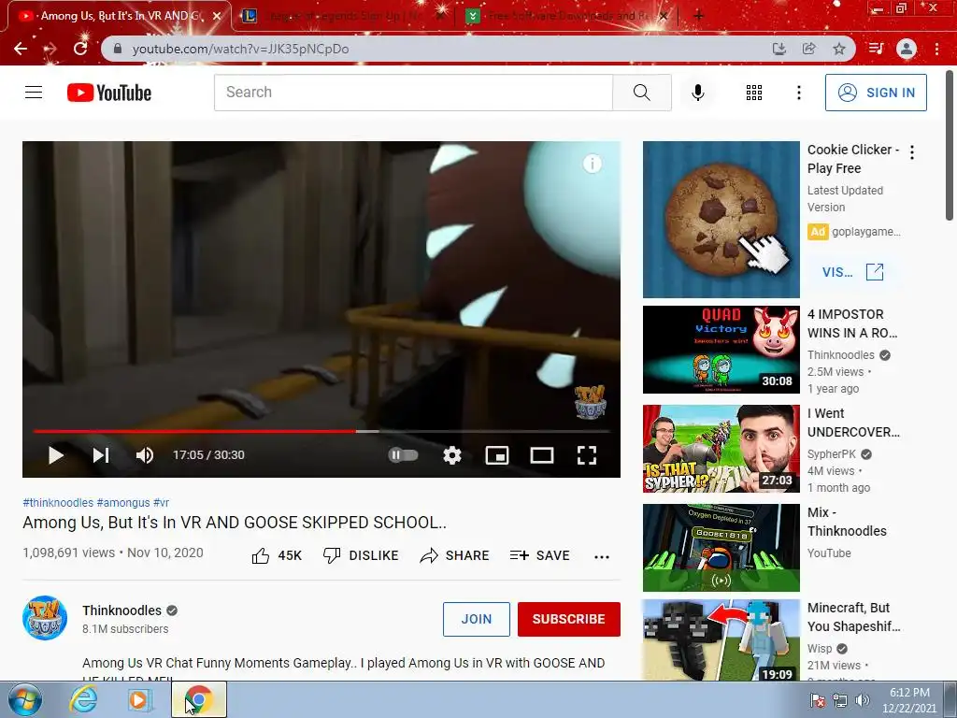Go forward in browser history
The height and width of the screenshot is (718, 957).
click(x=50, y=49)
